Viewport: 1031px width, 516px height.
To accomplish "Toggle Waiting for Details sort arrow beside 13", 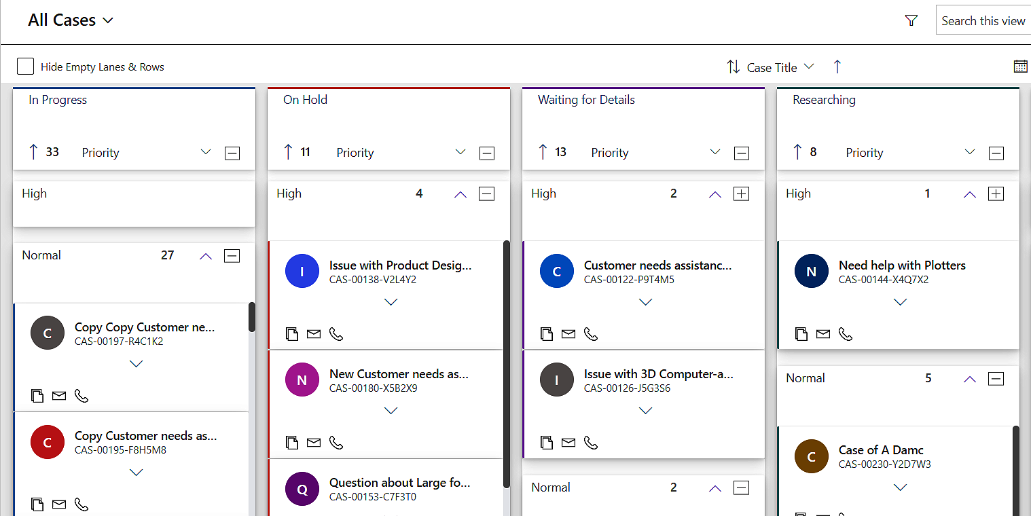I will tap(542, 152).
